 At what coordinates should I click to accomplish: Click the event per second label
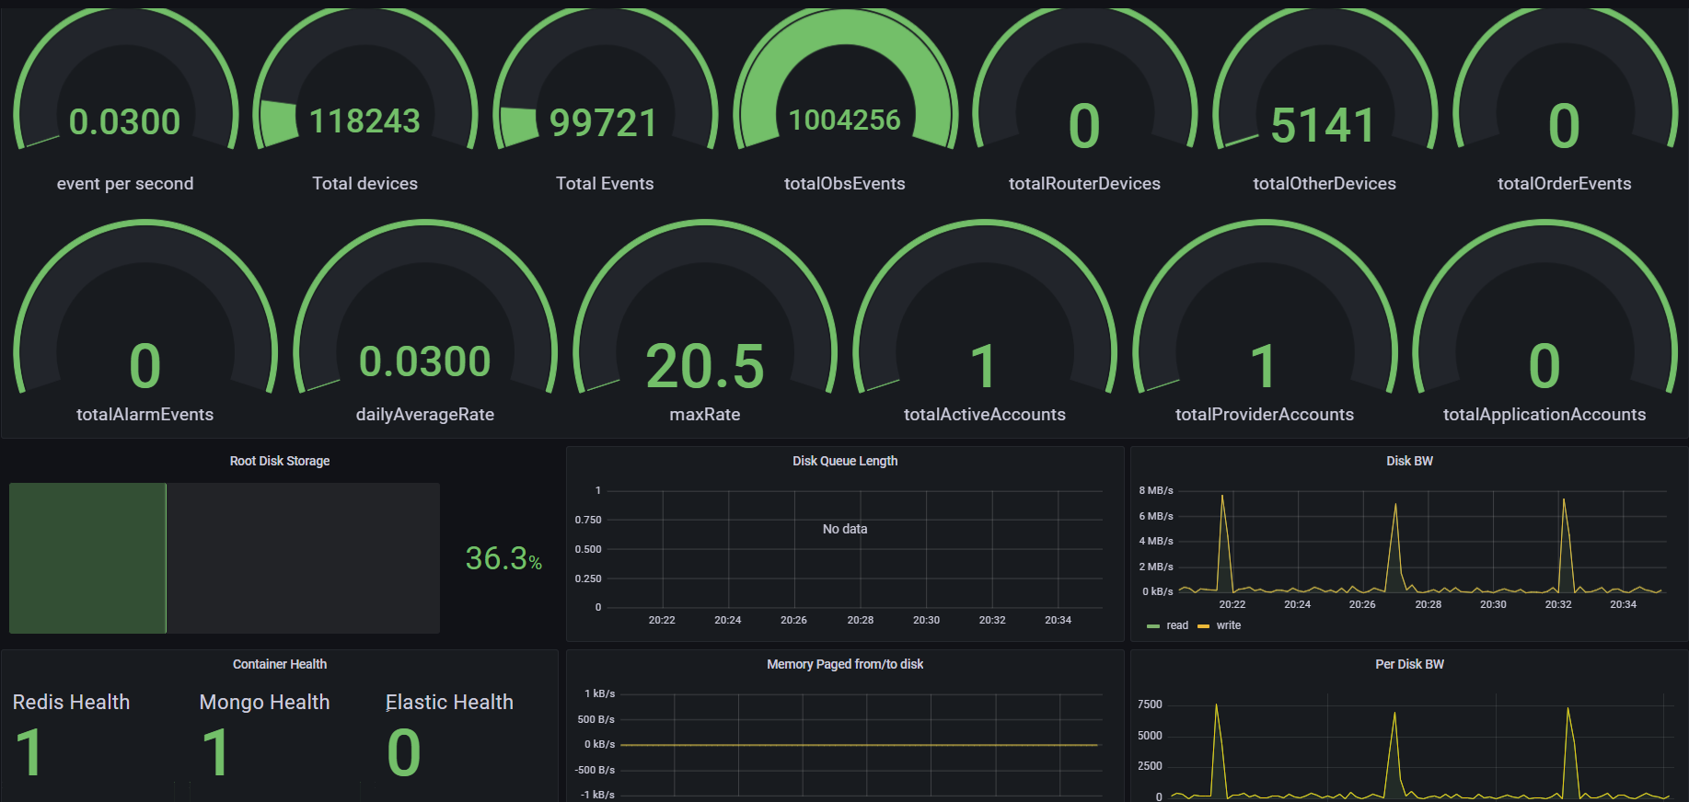point(125,184)
